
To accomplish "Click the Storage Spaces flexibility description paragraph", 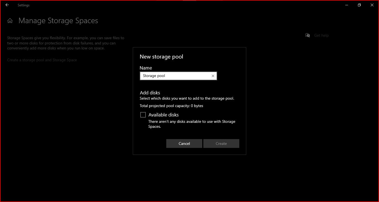I will 66,43.
